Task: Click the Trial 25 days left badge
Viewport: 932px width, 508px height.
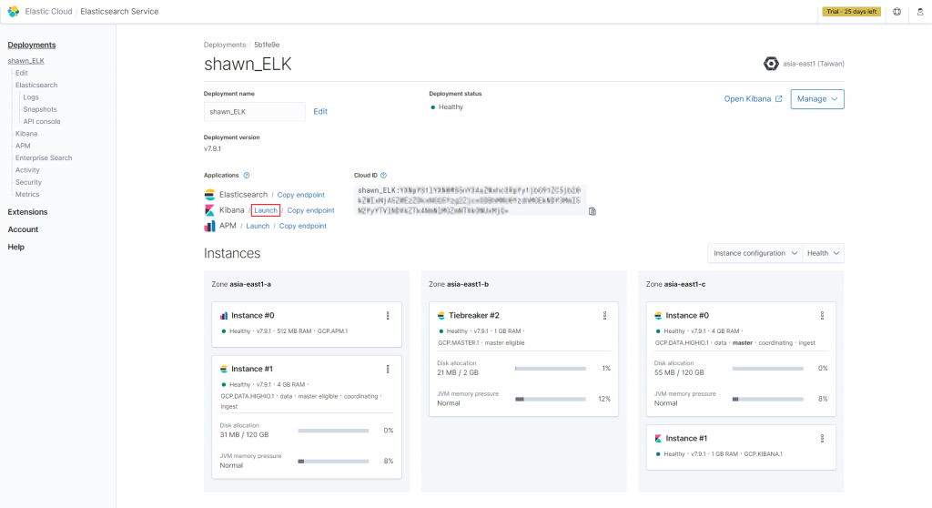Action: [x=852, y=11]
